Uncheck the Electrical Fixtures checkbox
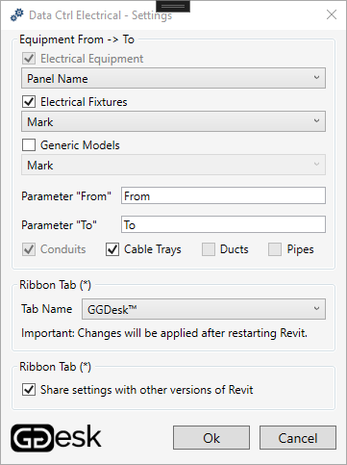Image resolution: width=347 pixels, height=465 pixels. coord(29,102)
